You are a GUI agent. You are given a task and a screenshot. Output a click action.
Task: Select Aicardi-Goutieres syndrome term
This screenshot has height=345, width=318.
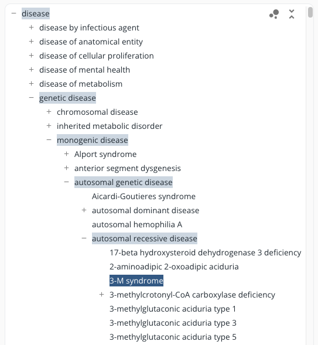[x=143, y=196]
